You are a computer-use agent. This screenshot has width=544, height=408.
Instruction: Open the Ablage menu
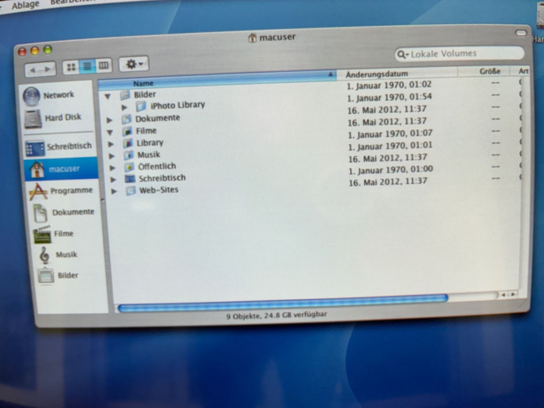[25, 5]
